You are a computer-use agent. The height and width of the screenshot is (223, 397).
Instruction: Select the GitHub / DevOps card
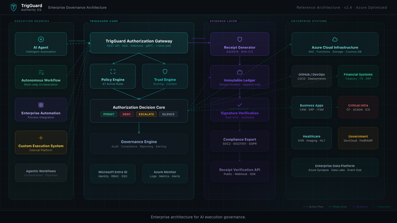tap(312, 76)
